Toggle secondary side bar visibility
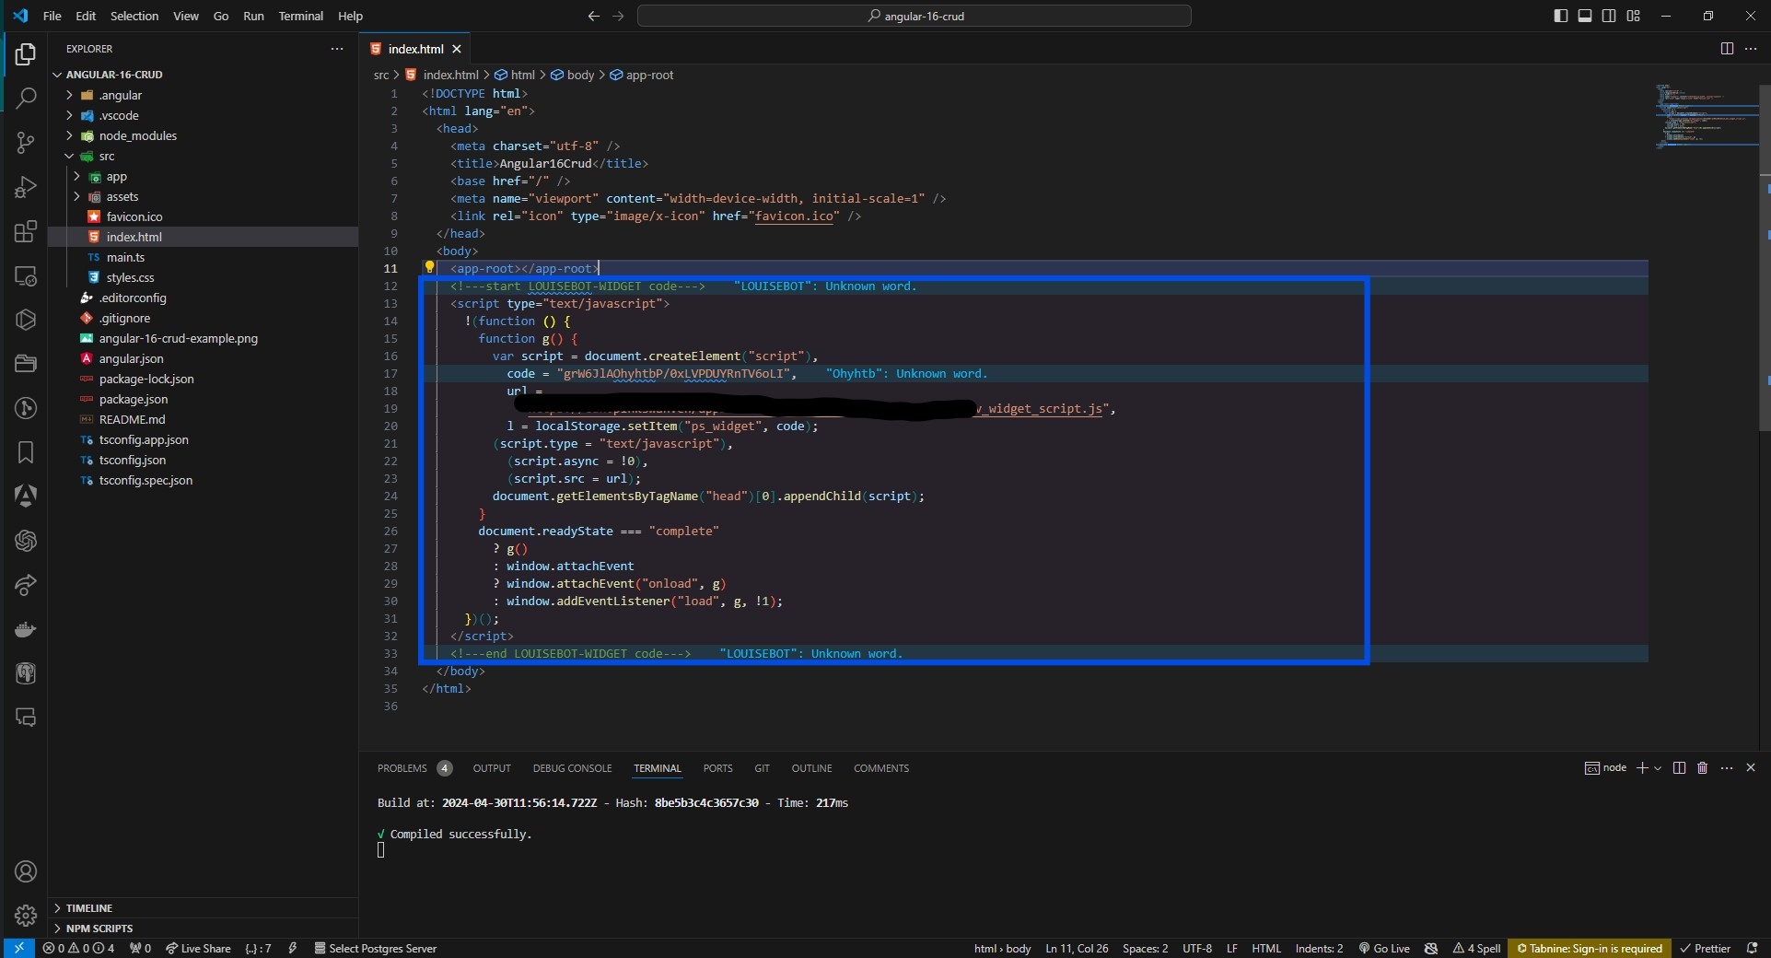The image size is (1771, 958). click(1609, 16)
